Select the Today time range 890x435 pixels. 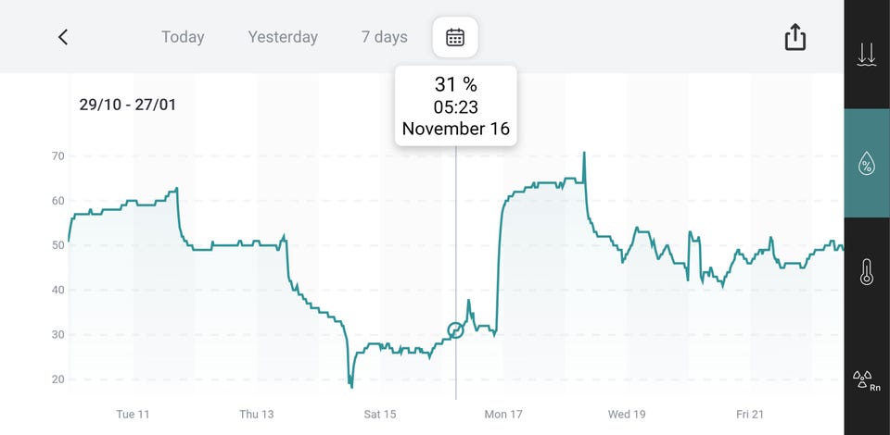(183, 37)
